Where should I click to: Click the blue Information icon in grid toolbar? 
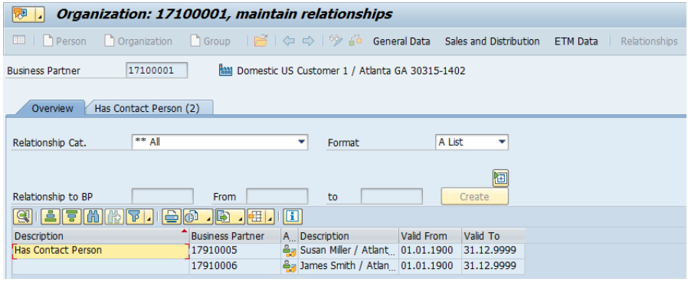293,216
